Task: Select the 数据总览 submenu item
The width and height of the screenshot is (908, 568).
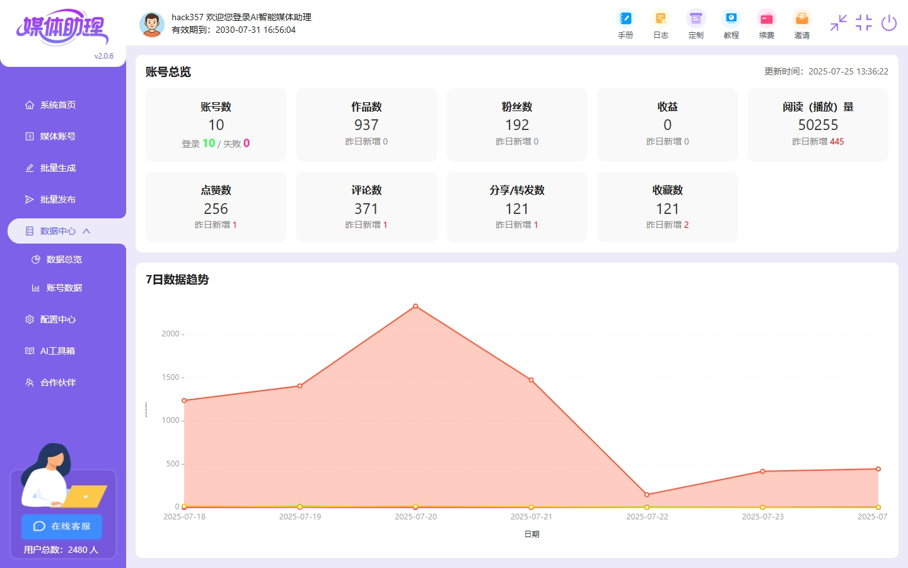Action: point(63,259)
